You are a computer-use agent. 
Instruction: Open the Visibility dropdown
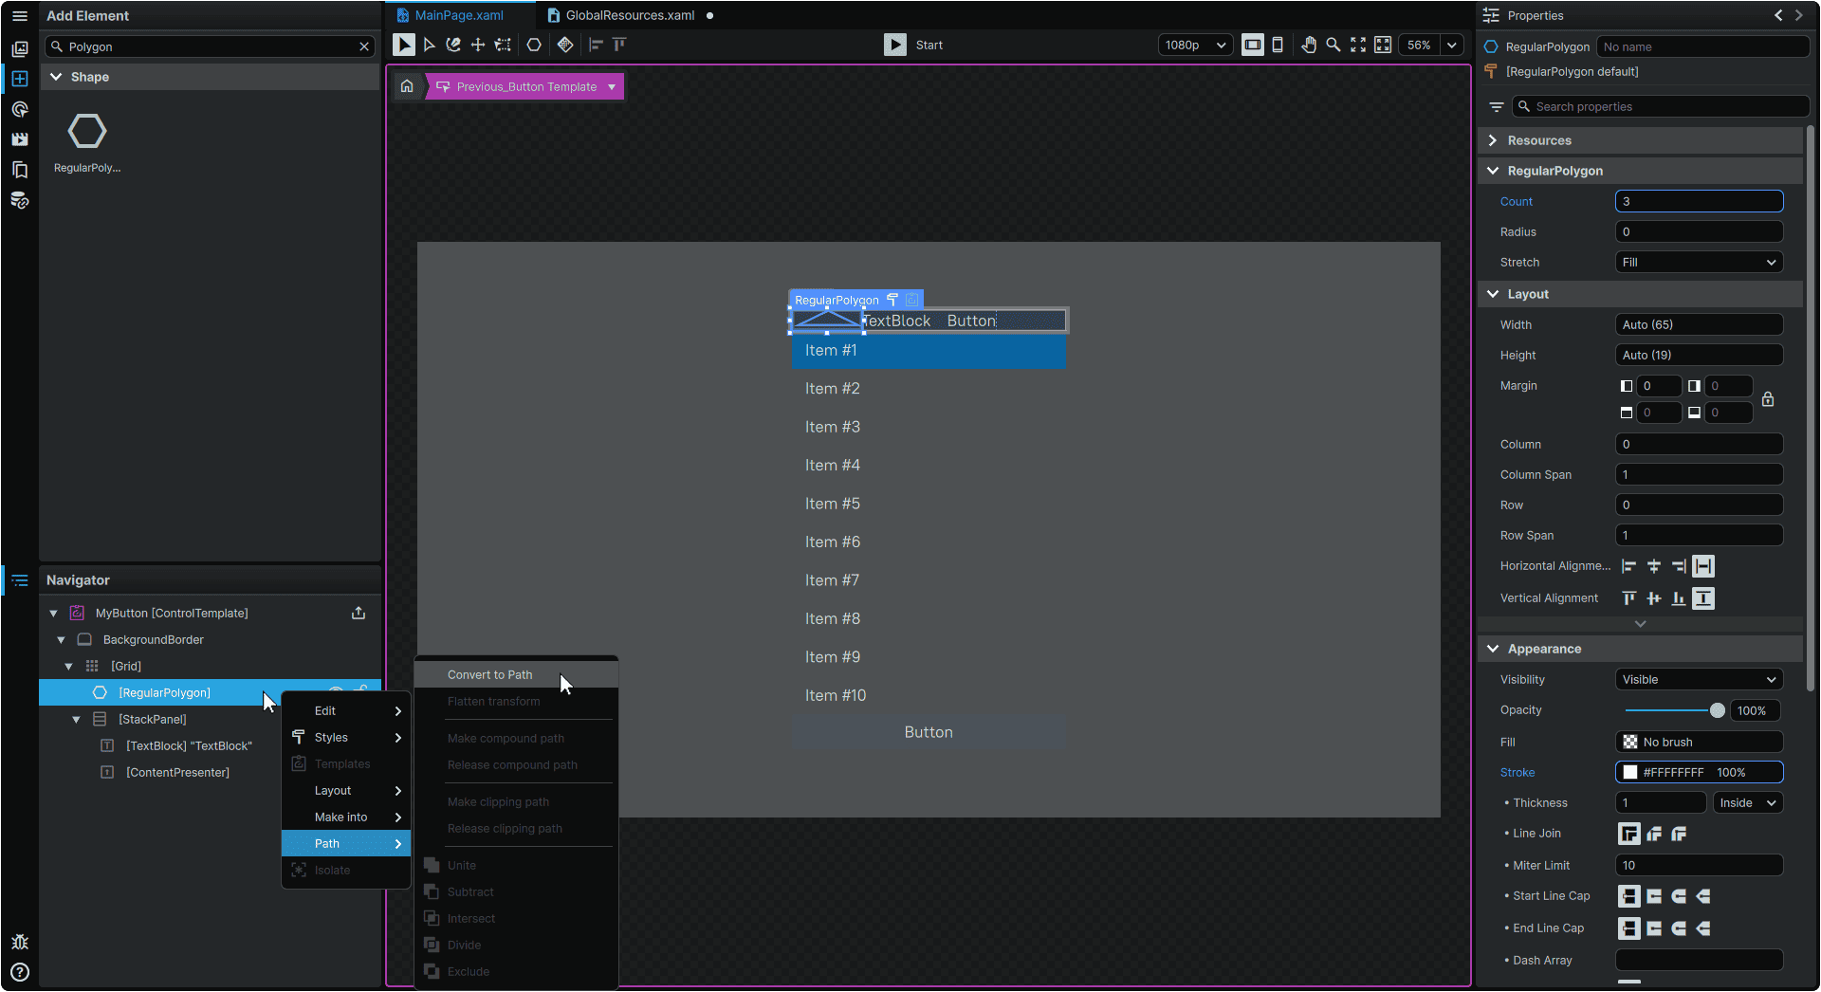tap(1700, 680)
